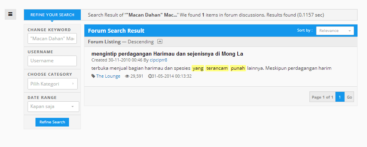The image size is (367, 147).
Task: Collapse the Forum Listing with arrow toggle
Action: tap(160, 41)
